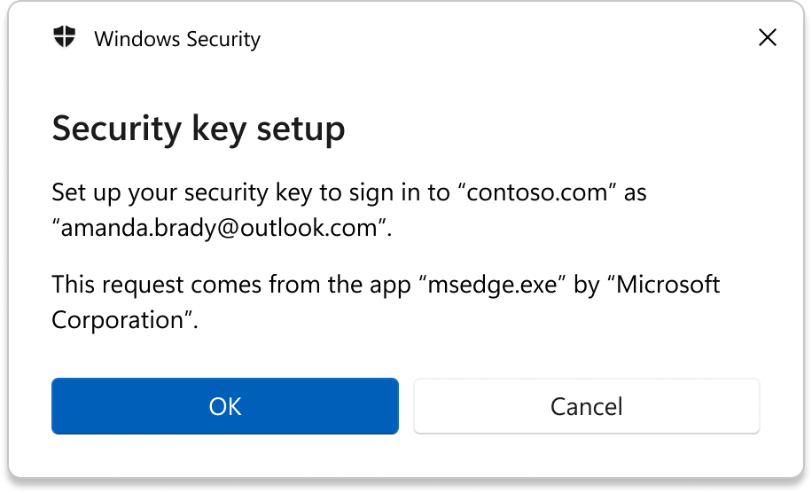Click the word "as" after contoso.com
Image resolution: width=812 pixels, height=493 pixels.
[x=635, y=193]
